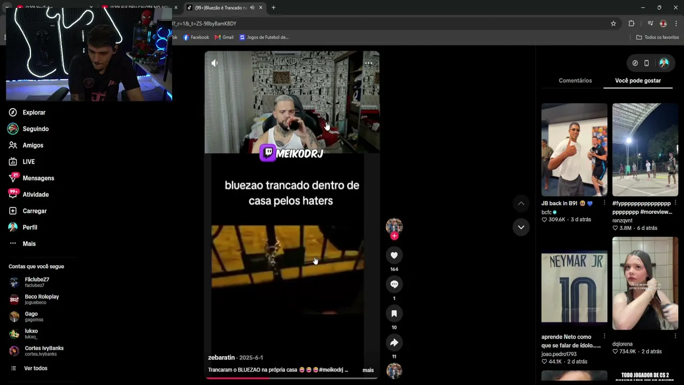The width and height of the screenshot is (684, 385).
Task: Open the Chrome three-dot menu
Action: (676, 24)
